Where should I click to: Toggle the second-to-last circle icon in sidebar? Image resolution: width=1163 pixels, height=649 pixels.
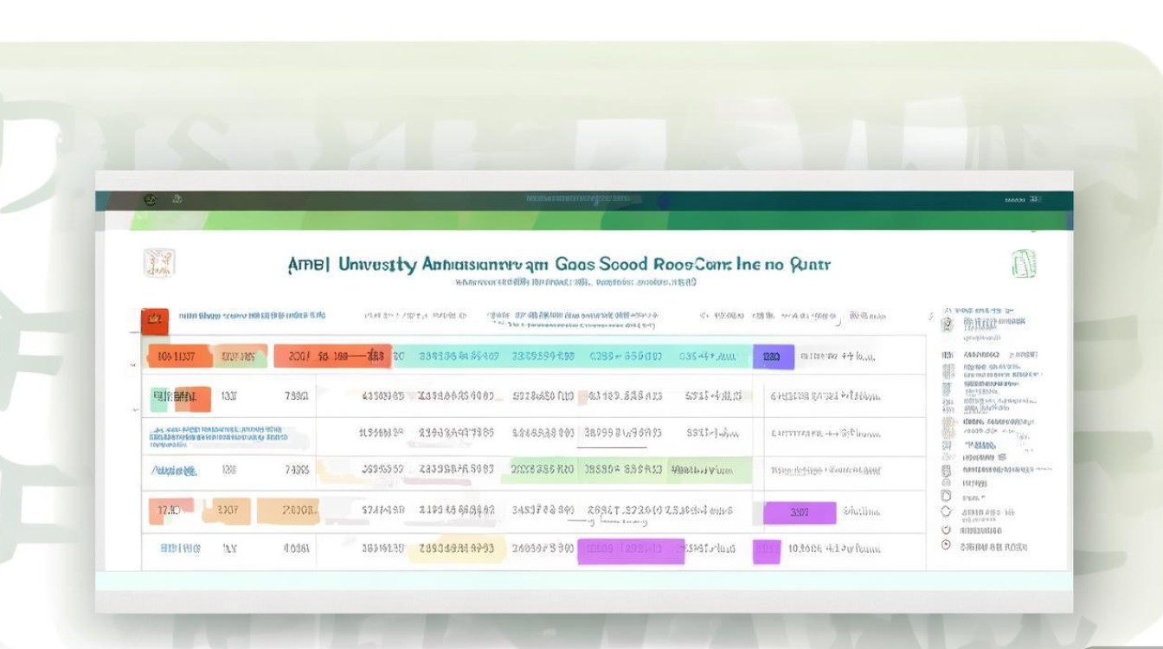pyautogui.click(x=945, y=529)
